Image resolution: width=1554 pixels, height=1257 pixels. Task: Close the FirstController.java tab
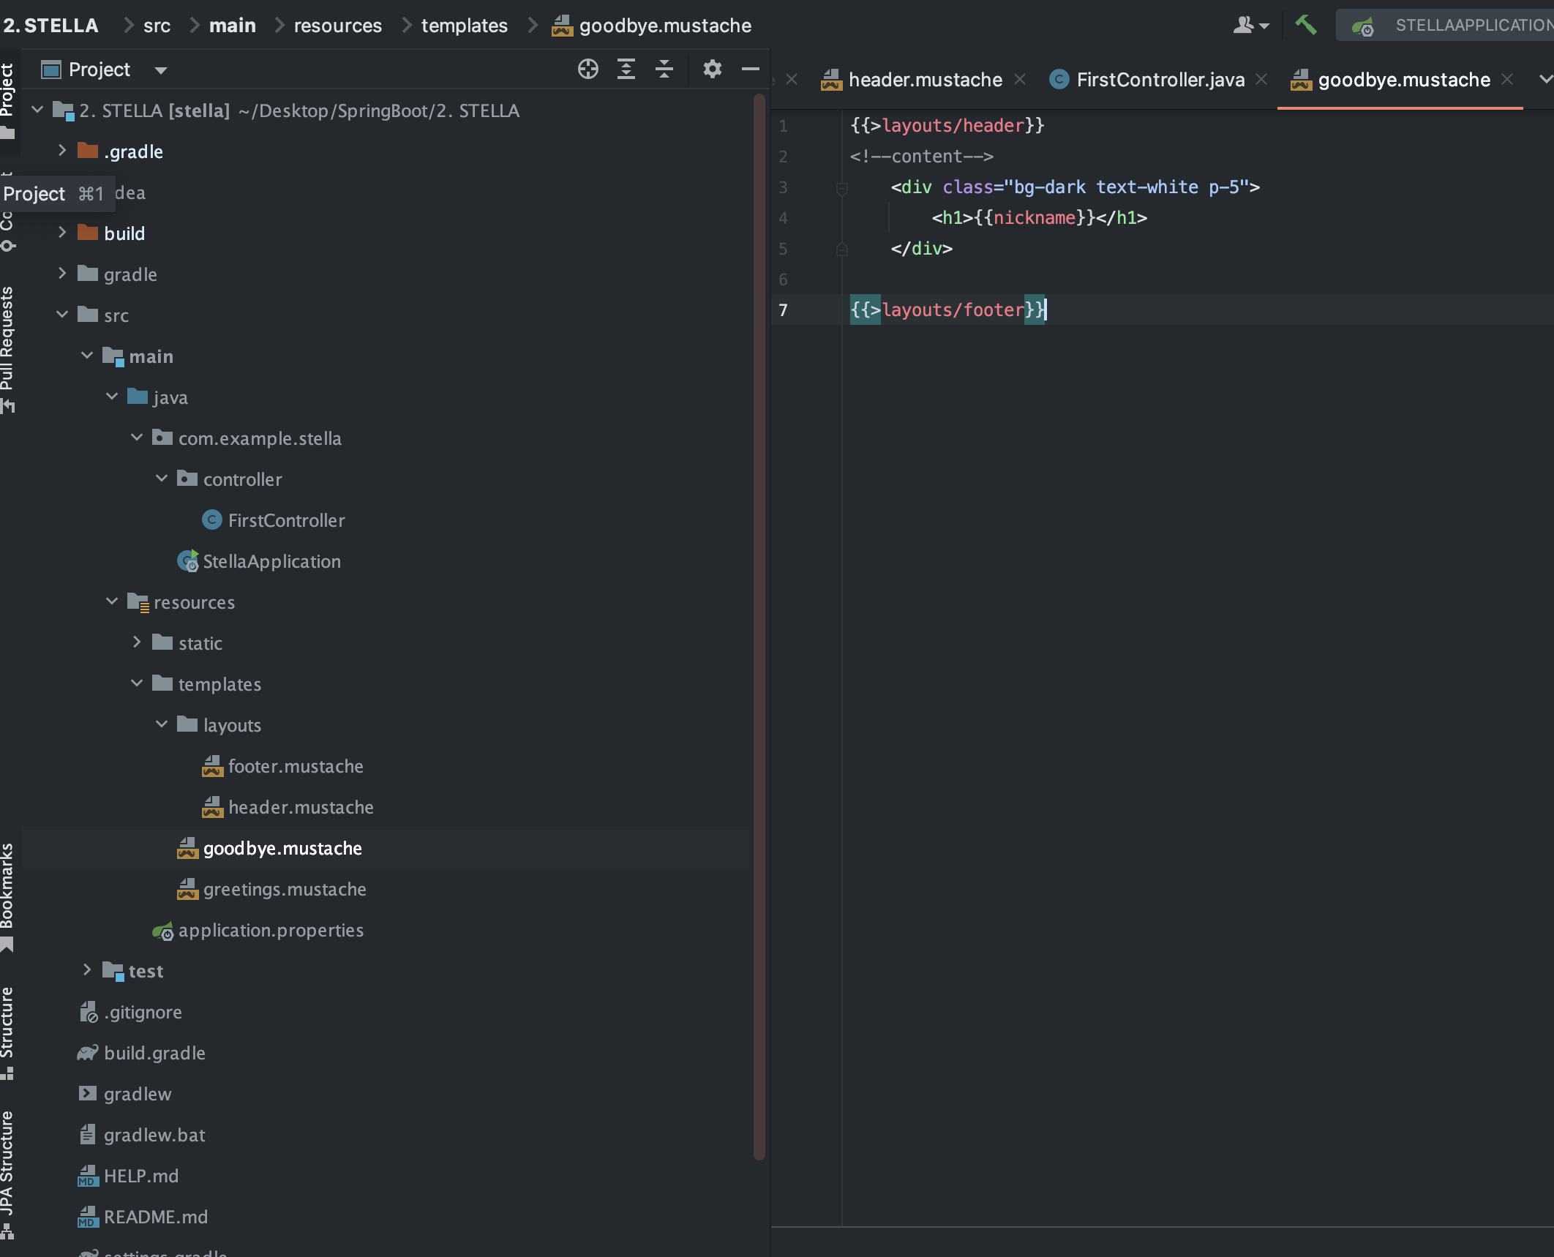pyautogui.click(x=1261, y=79)
